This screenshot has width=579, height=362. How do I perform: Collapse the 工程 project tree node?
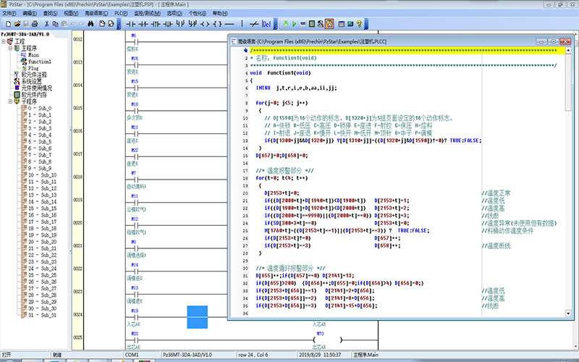pos(4,41)
